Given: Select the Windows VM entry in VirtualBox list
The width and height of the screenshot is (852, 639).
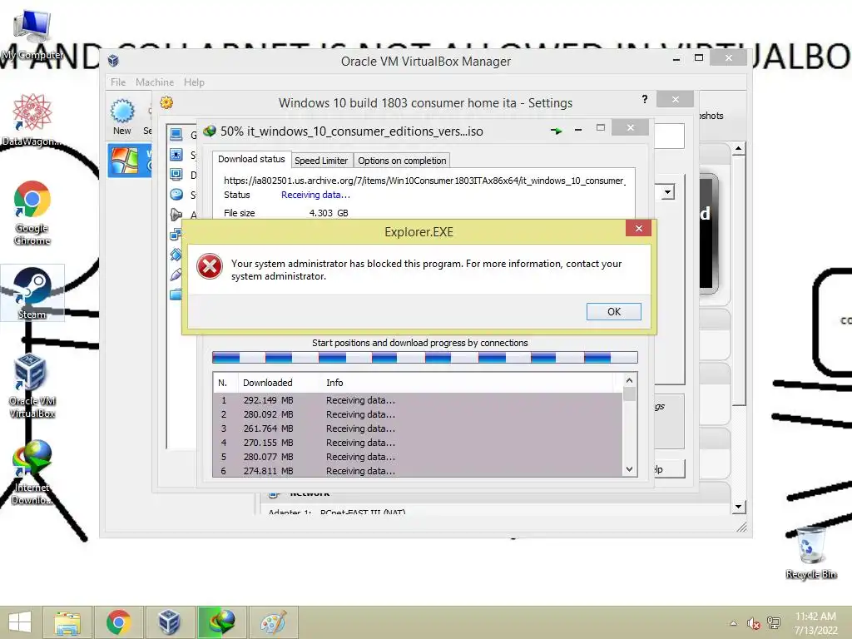Looking at the screenshot, I should [129, 161].
